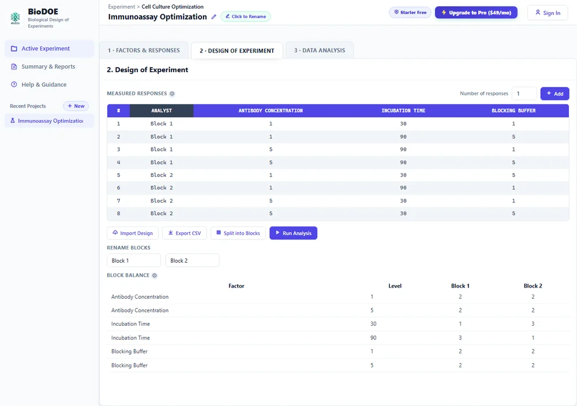The height and width of the screenshot is (406, 577).
Task: Click Import Design button
Action: (133, 233)
